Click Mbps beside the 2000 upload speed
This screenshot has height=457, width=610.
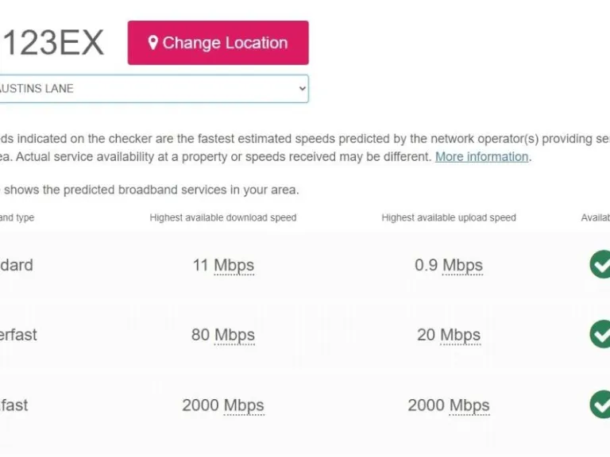[x=469, y=405]
